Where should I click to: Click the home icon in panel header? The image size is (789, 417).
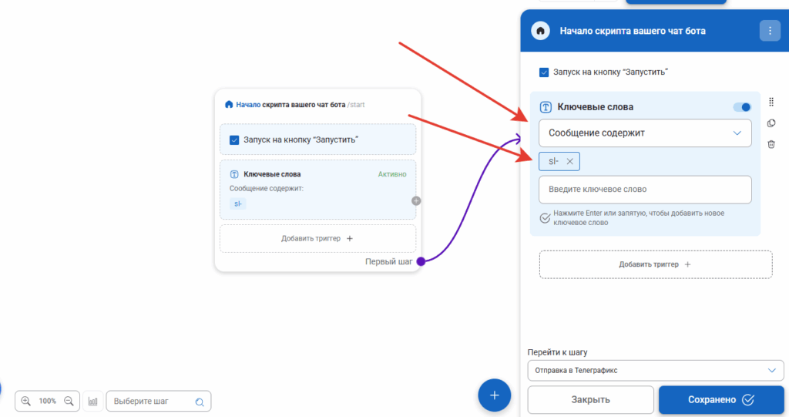(541, 31)
